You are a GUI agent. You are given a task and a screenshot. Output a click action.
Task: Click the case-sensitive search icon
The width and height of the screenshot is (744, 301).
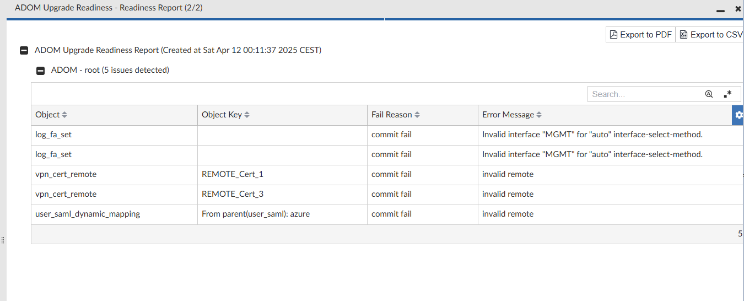[709, 94]
